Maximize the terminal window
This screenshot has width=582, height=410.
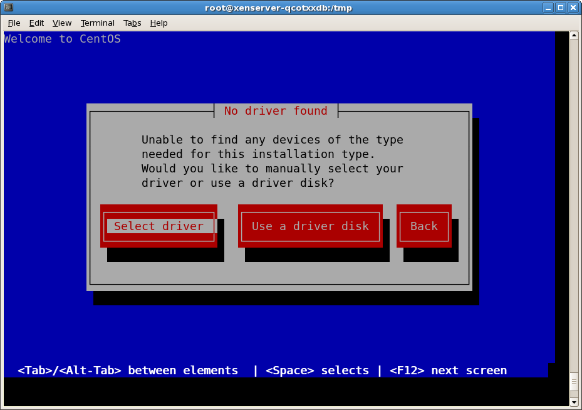tap(560, 8)
